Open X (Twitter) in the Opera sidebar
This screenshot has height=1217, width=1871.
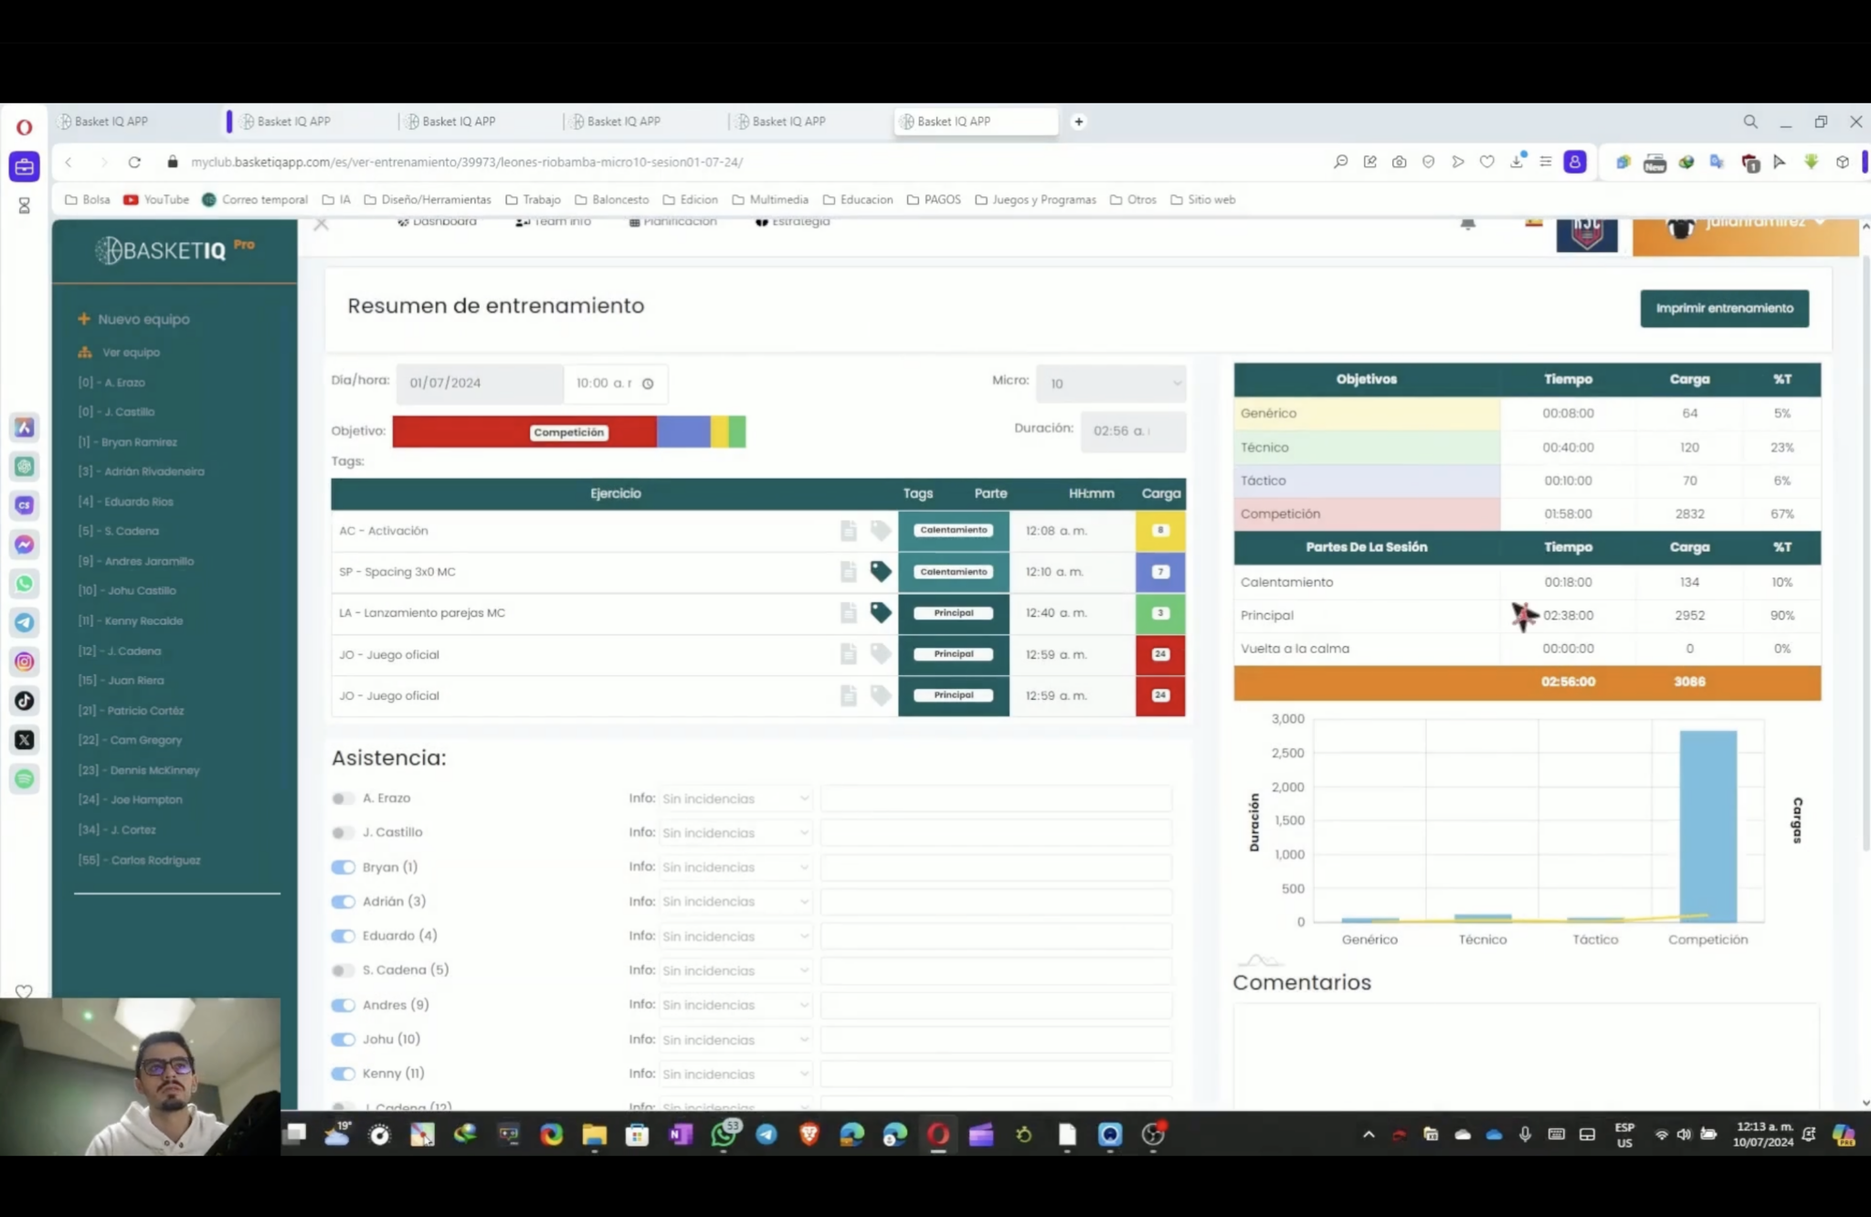coord(25,740)
